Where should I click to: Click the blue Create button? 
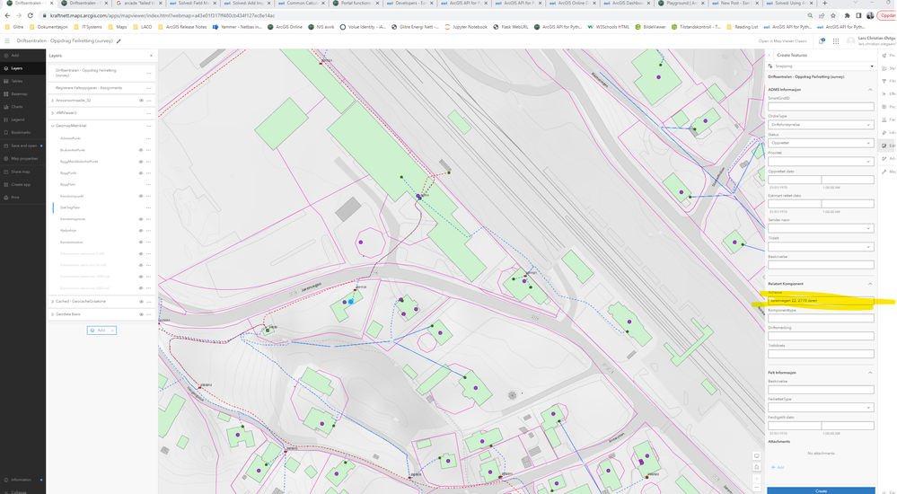[x=821, y=490]
